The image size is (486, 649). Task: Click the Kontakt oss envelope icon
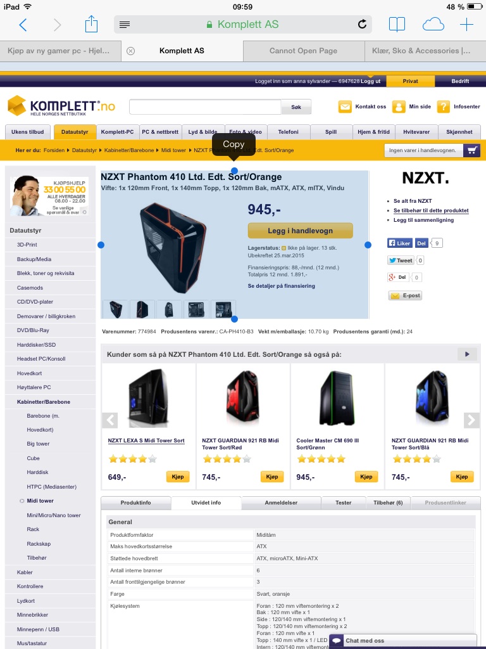click(x=345, y=106)
